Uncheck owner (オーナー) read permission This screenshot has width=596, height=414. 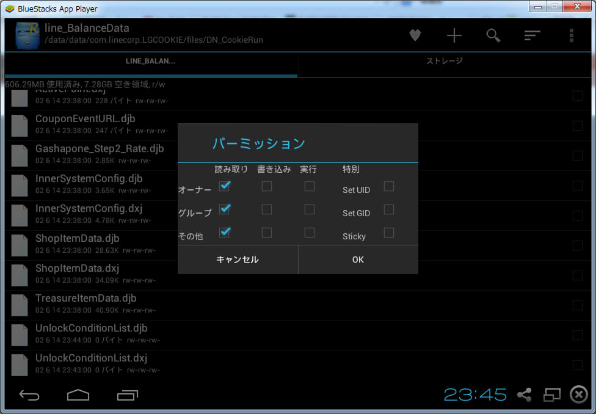[x=225, y=186]
